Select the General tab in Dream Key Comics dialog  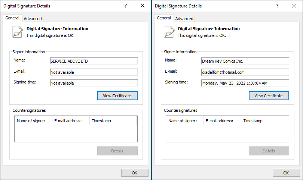click(x=164, y=18)
